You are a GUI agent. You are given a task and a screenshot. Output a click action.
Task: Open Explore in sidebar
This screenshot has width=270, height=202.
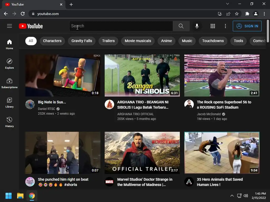tap(9, 64)
